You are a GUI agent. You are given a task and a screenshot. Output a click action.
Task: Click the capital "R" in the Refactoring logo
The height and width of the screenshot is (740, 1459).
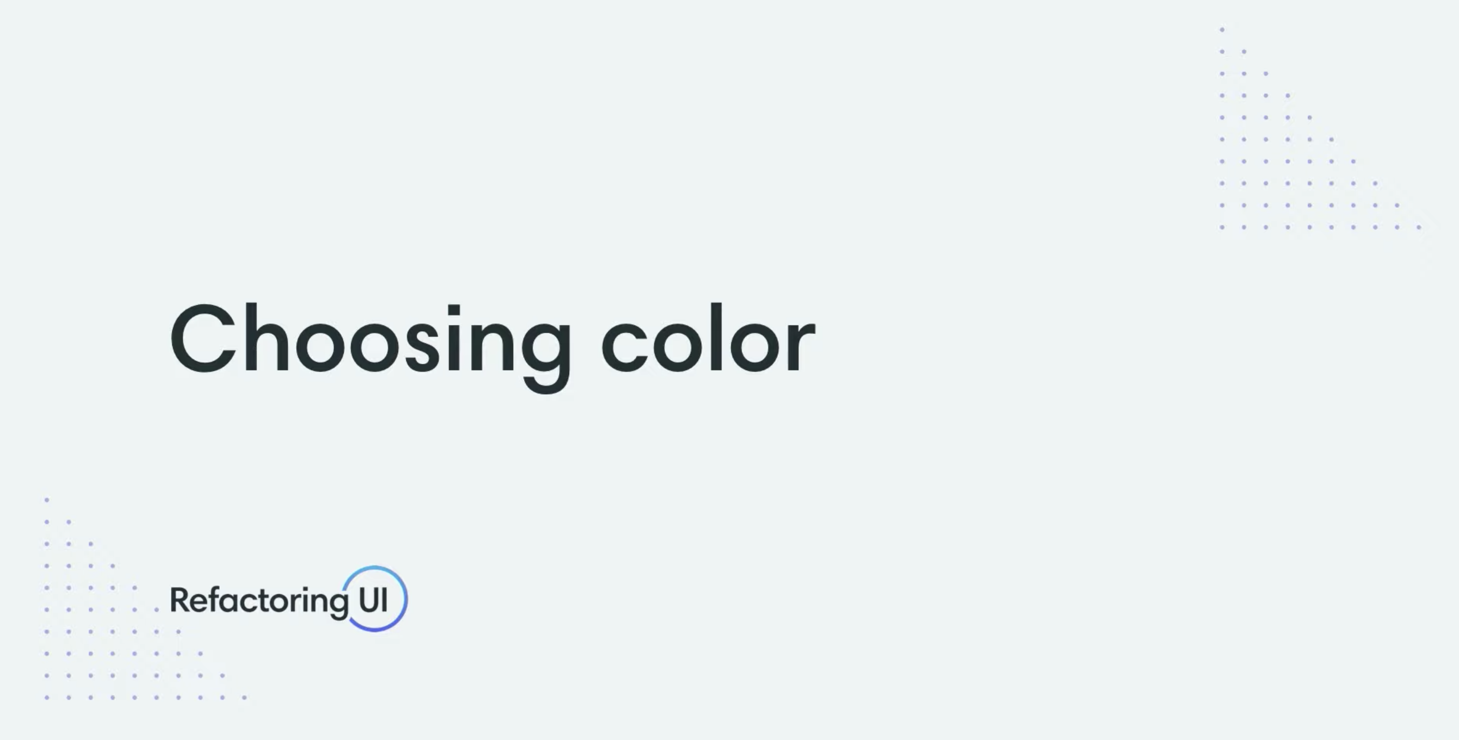(x=180, y=600)
